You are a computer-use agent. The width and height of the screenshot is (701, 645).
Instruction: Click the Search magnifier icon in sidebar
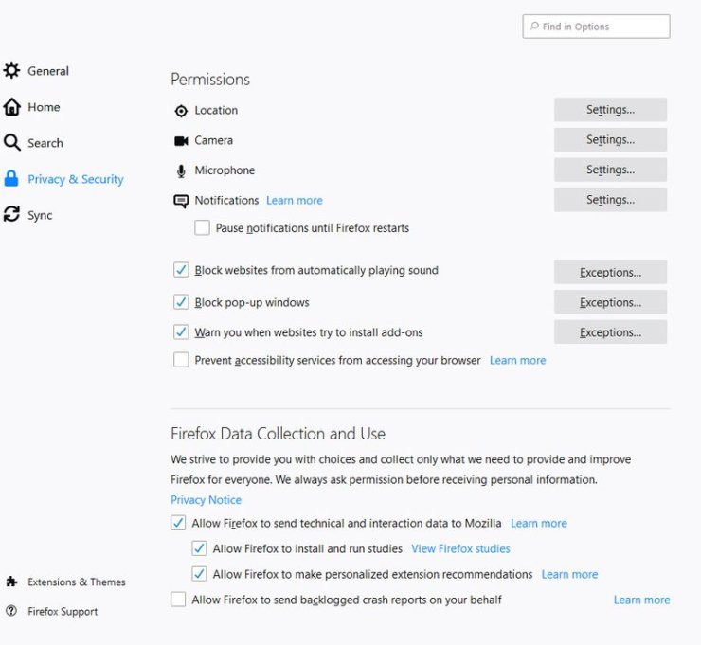[11, 143]
